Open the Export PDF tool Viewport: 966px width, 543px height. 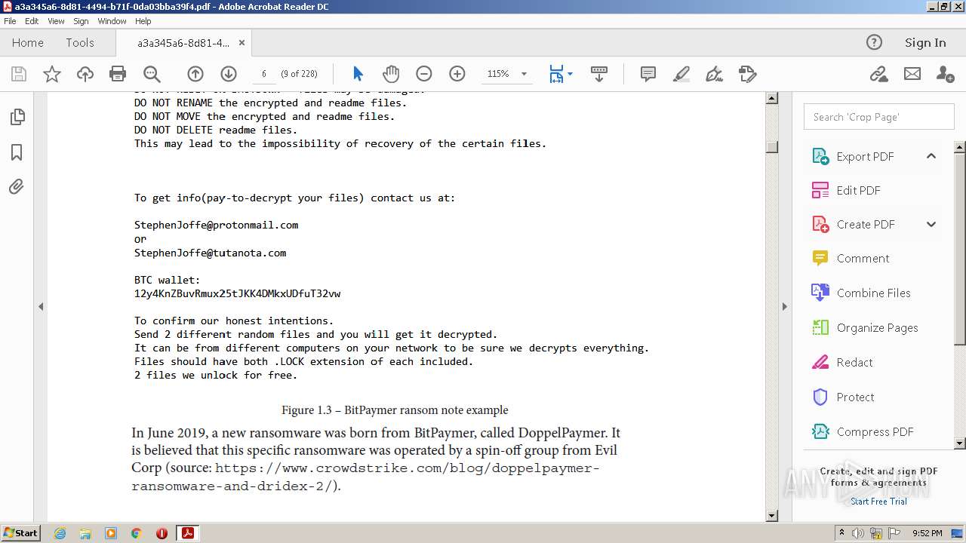pyautogui.click(x=865, y=156)
